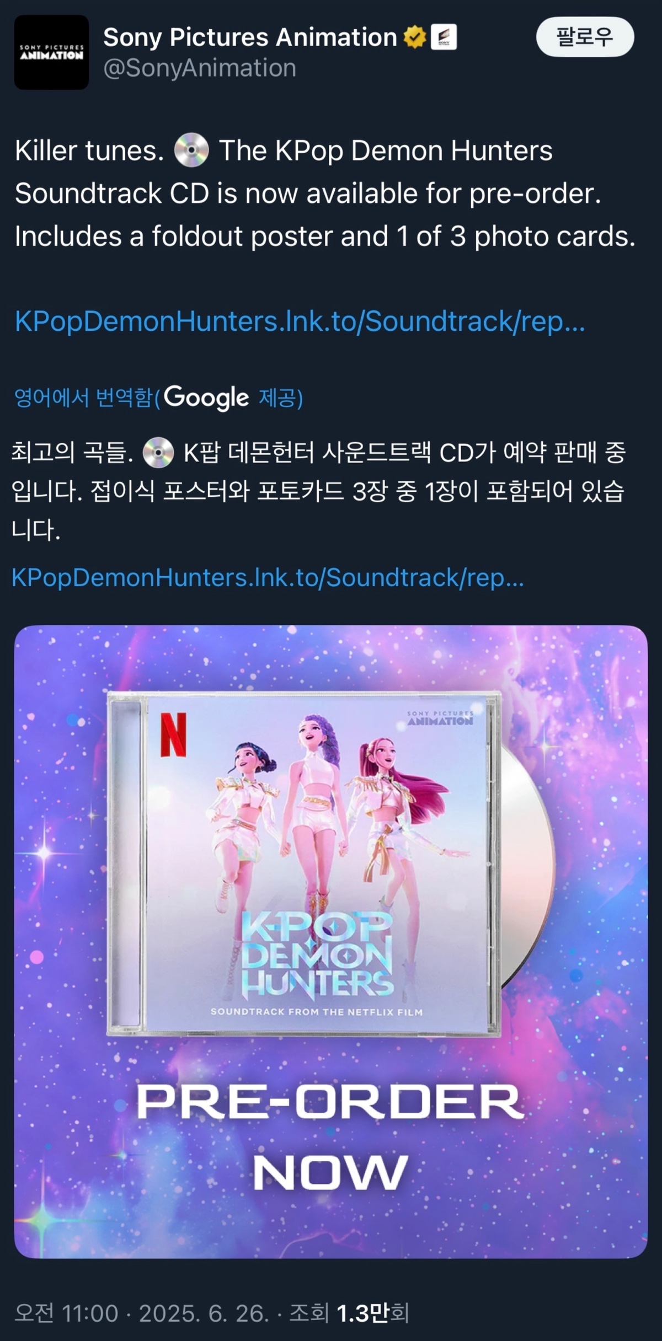View the 조회 1.3만회 view count

pos(349,1313)
